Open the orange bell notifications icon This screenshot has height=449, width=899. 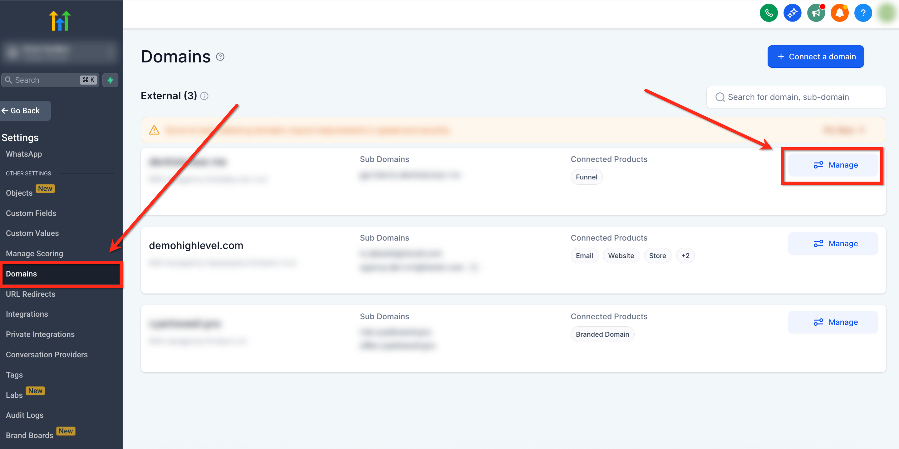coord(839,13)
